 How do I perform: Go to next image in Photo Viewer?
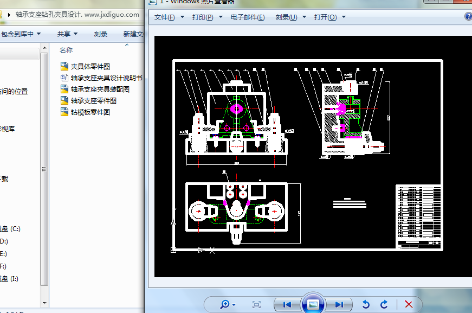tap(339, 304)
